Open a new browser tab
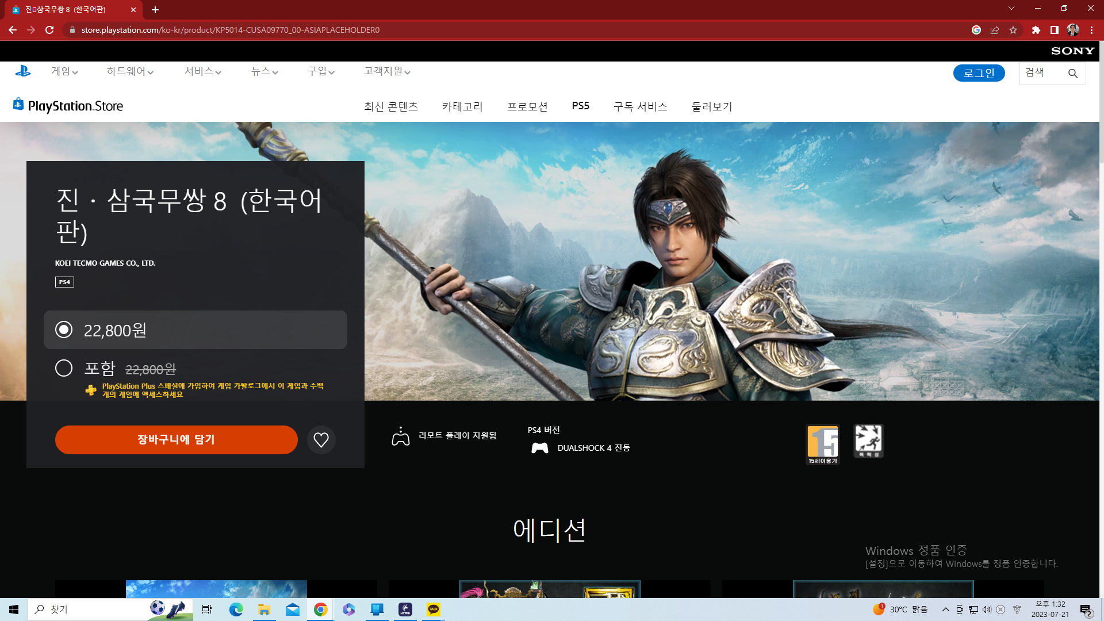This screenshot has width=1104, height=621. [x=155, y=10]
